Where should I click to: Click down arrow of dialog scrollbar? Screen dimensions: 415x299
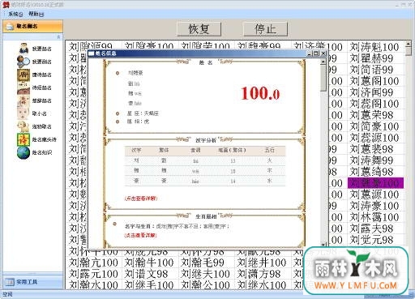[x=323, y=244]
